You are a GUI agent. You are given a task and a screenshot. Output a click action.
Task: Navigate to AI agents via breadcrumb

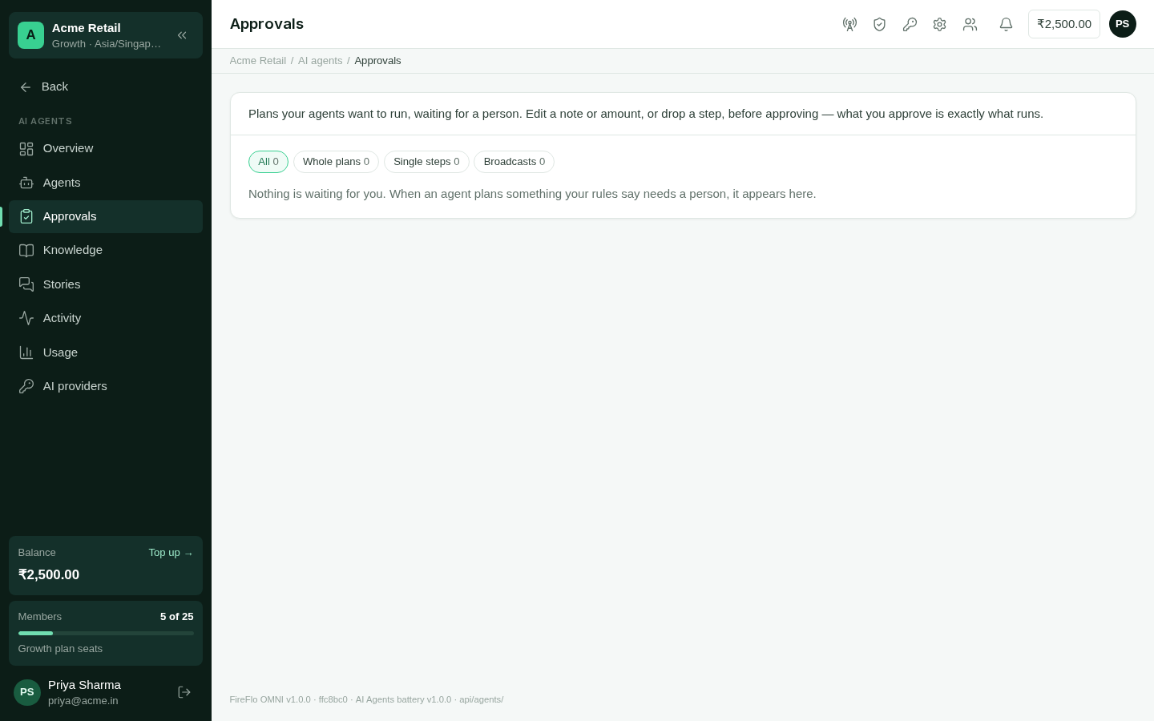click(320, 61)
